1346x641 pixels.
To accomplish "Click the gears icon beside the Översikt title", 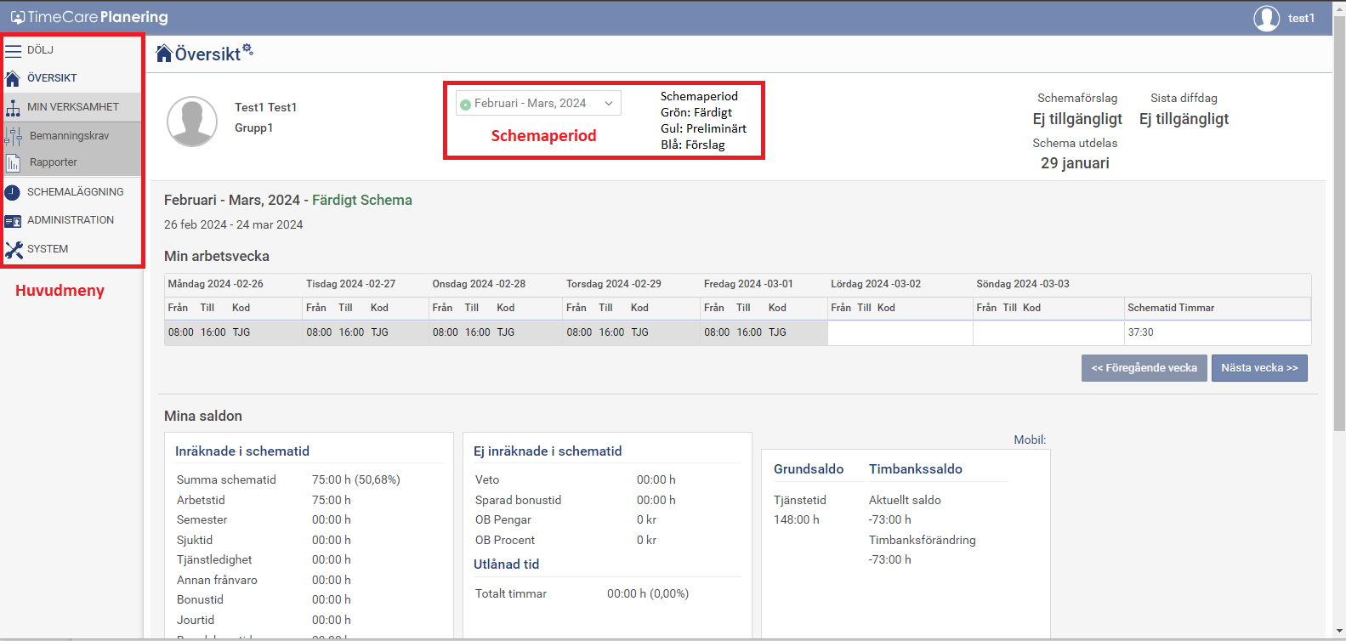I will pyautogui.click(x=247, y=50).
